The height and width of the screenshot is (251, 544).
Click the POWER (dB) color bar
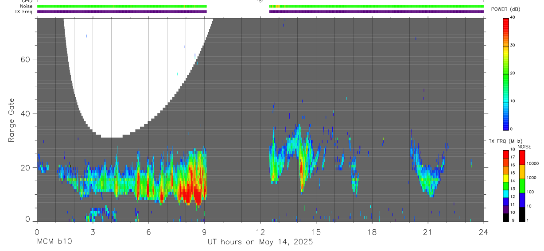[505, 73]
